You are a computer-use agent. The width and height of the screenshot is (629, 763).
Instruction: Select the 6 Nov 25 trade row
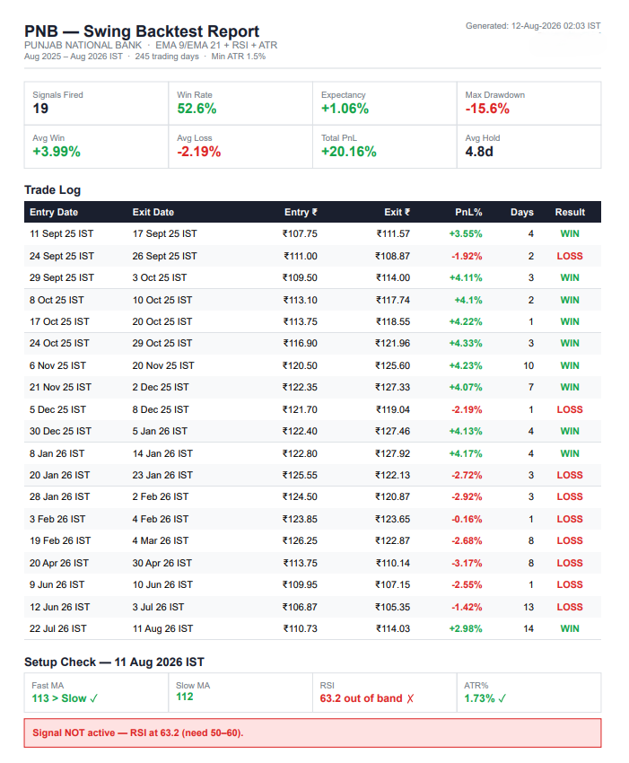click(x=312, y=365)
